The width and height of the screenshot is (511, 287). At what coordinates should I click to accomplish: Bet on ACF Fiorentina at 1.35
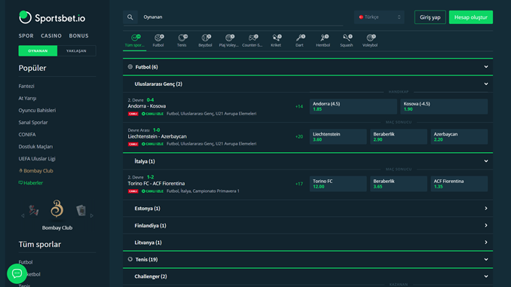[x=459, y=184]
